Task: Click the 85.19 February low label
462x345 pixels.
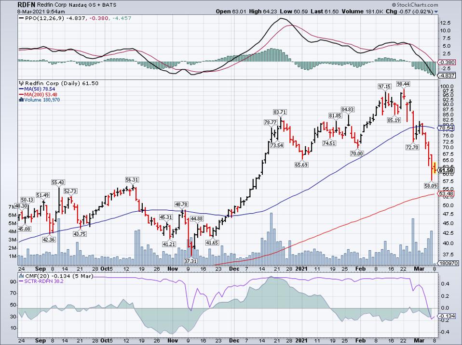Action: 394,120
